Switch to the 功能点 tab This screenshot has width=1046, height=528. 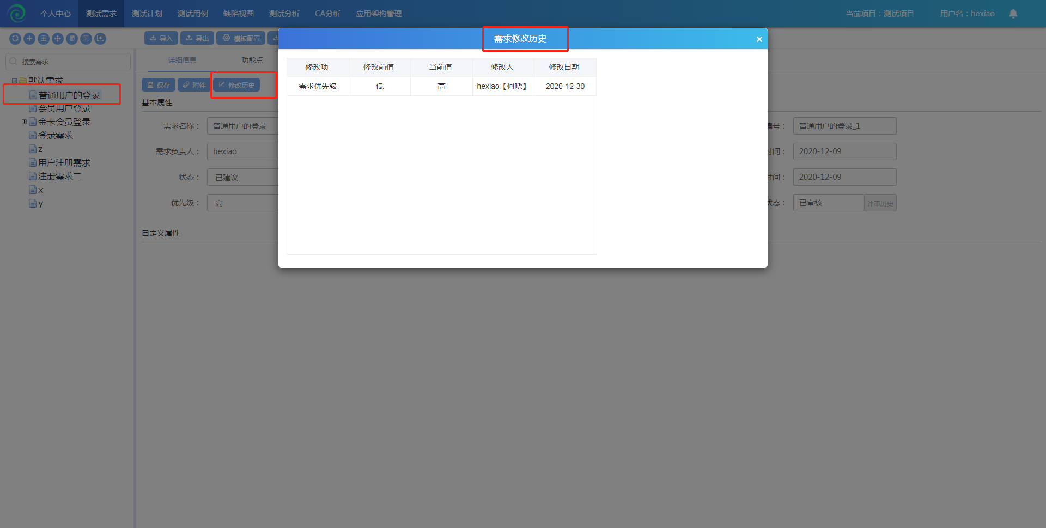coord(252,60)
